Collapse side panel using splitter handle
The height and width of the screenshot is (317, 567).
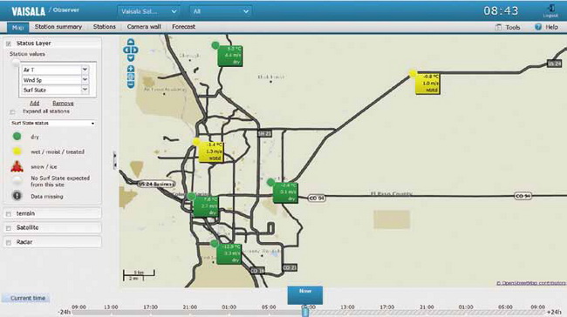point(114,160)
